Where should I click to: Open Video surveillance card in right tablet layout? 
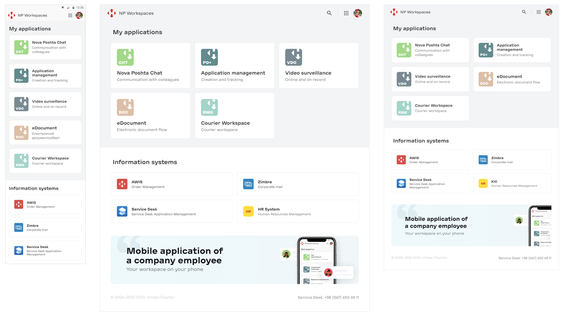pos(430,79)
